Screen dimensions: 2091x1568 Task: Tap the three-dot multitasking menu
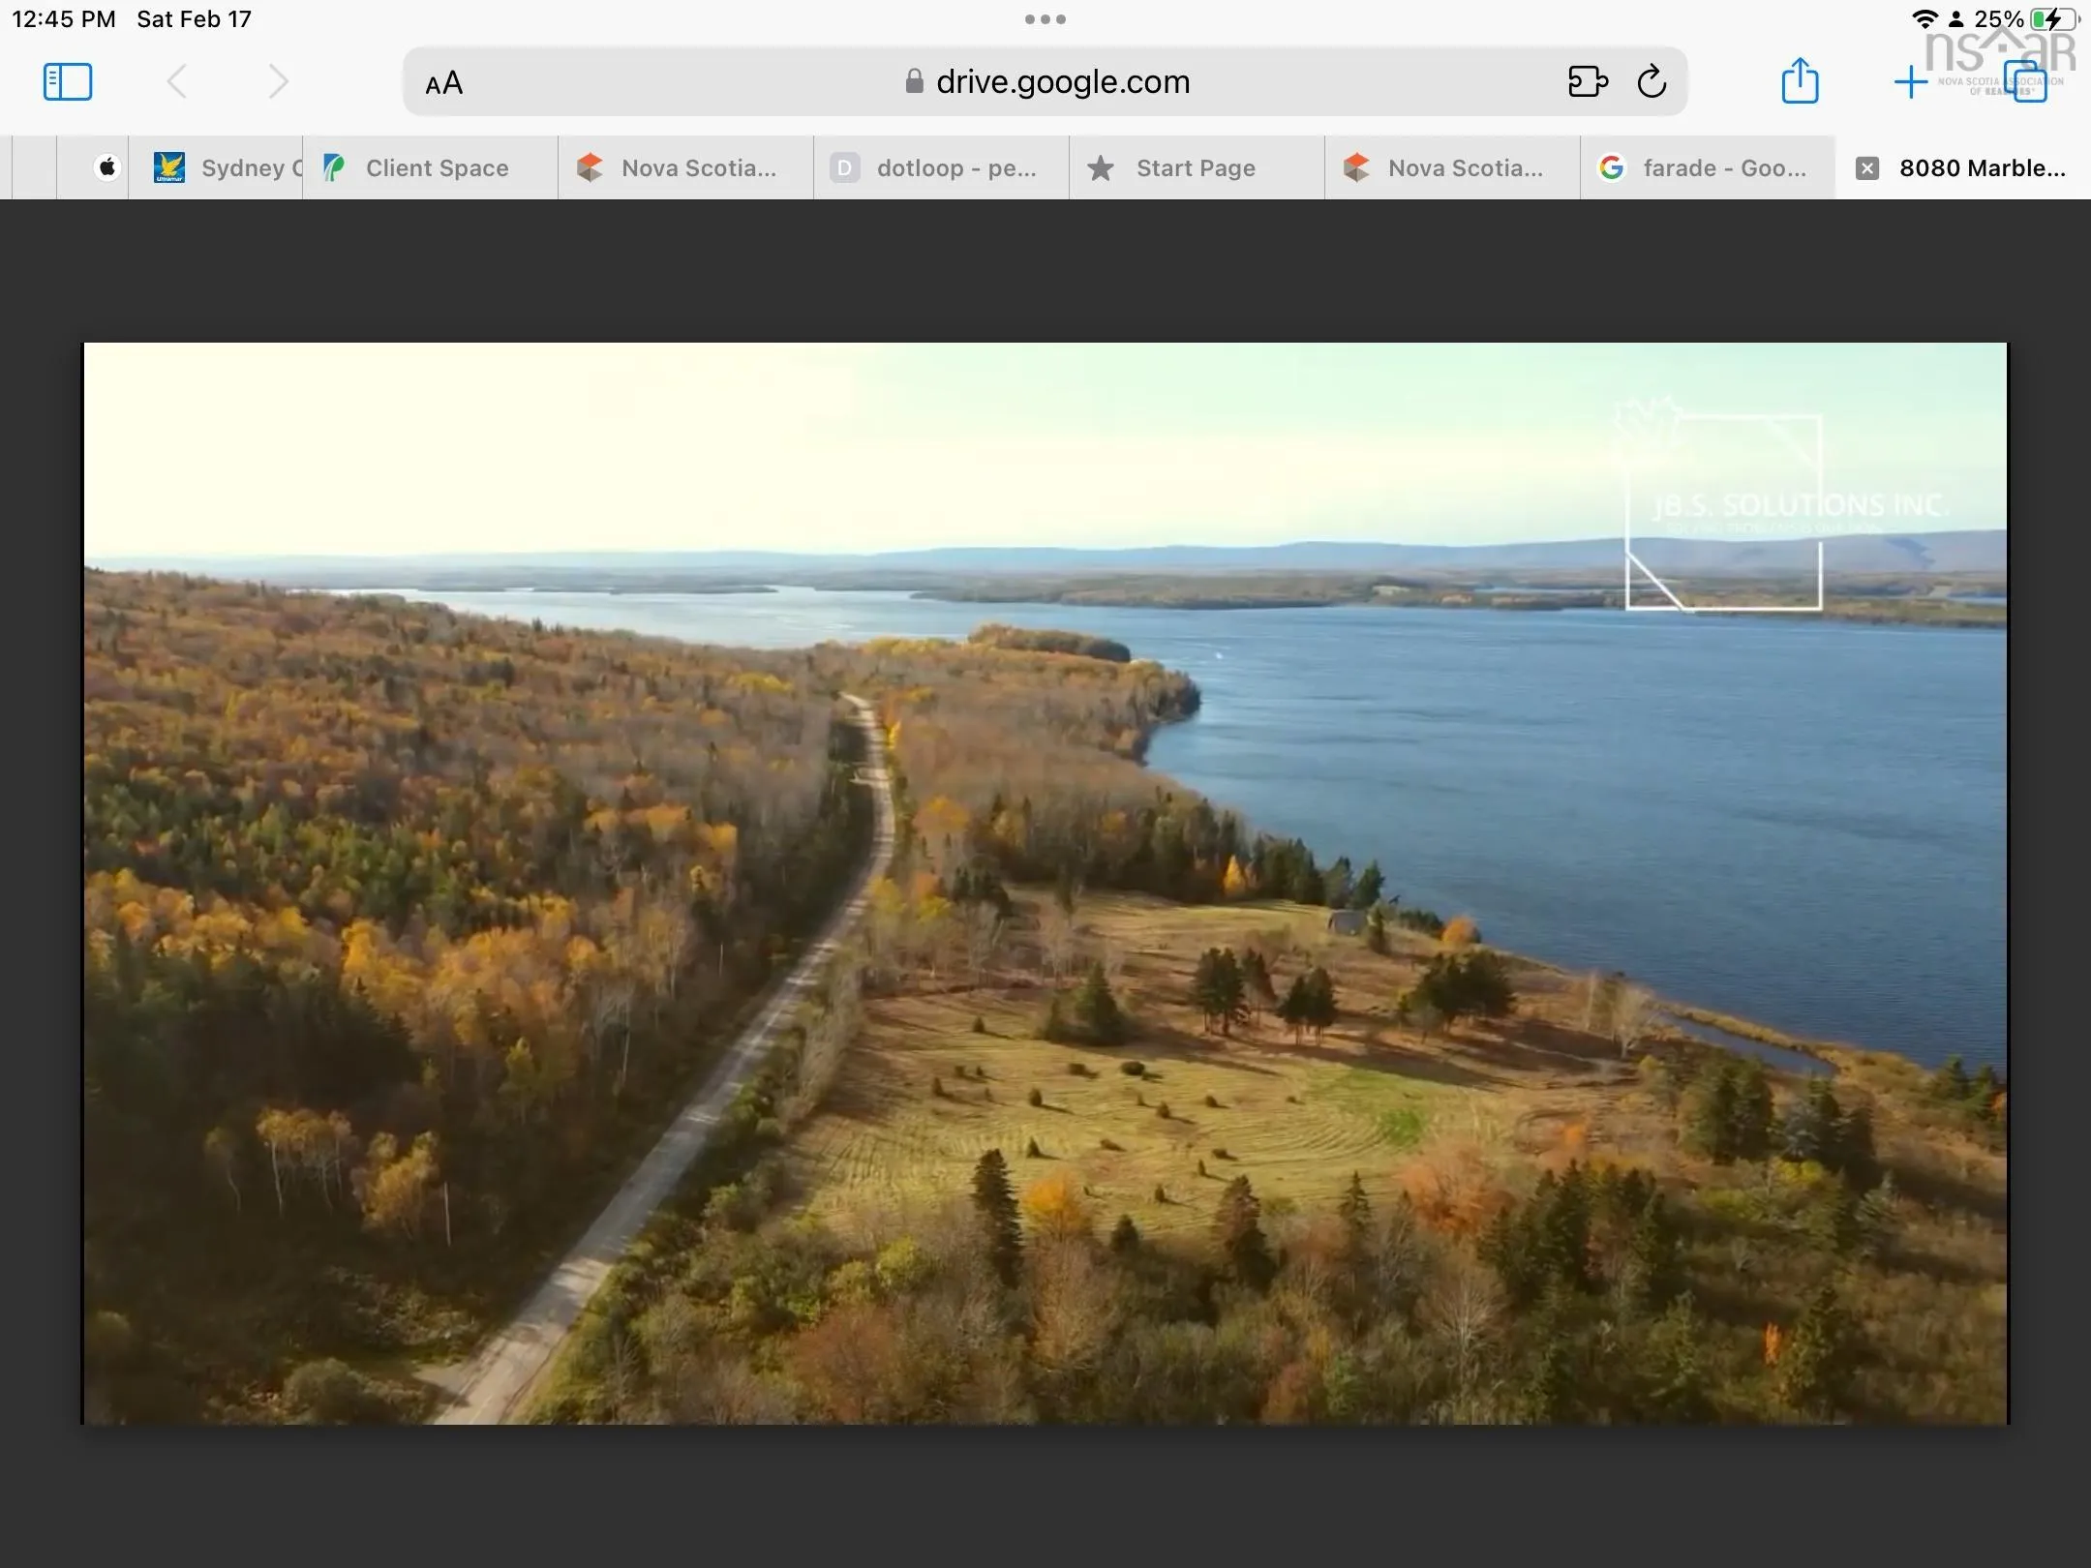[1045, 19]
